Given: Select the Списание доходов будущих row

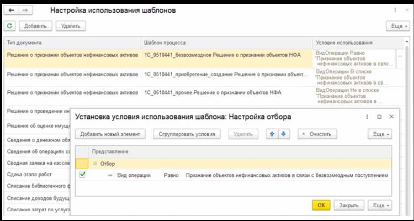Looking at the screenshot, I should (x=37, y=198).
